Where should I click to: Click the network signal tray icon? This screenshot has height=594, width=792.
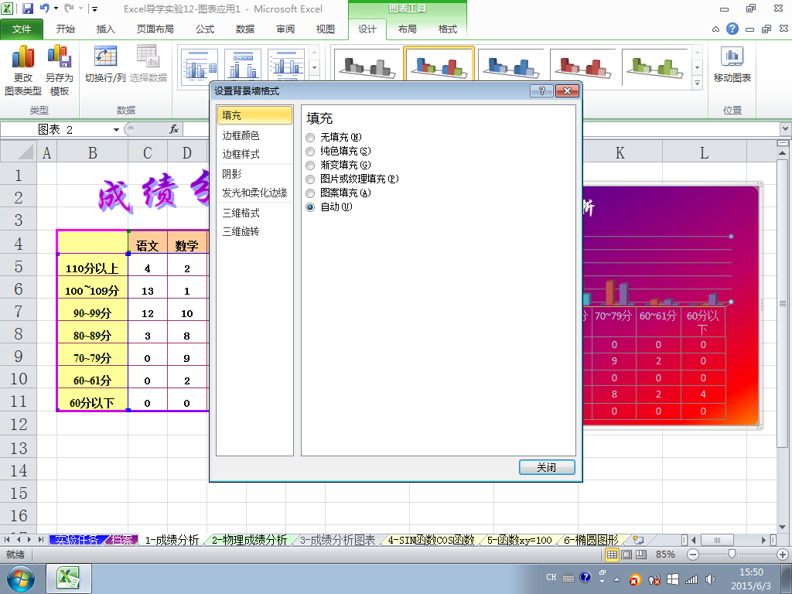tap(691, 579)
